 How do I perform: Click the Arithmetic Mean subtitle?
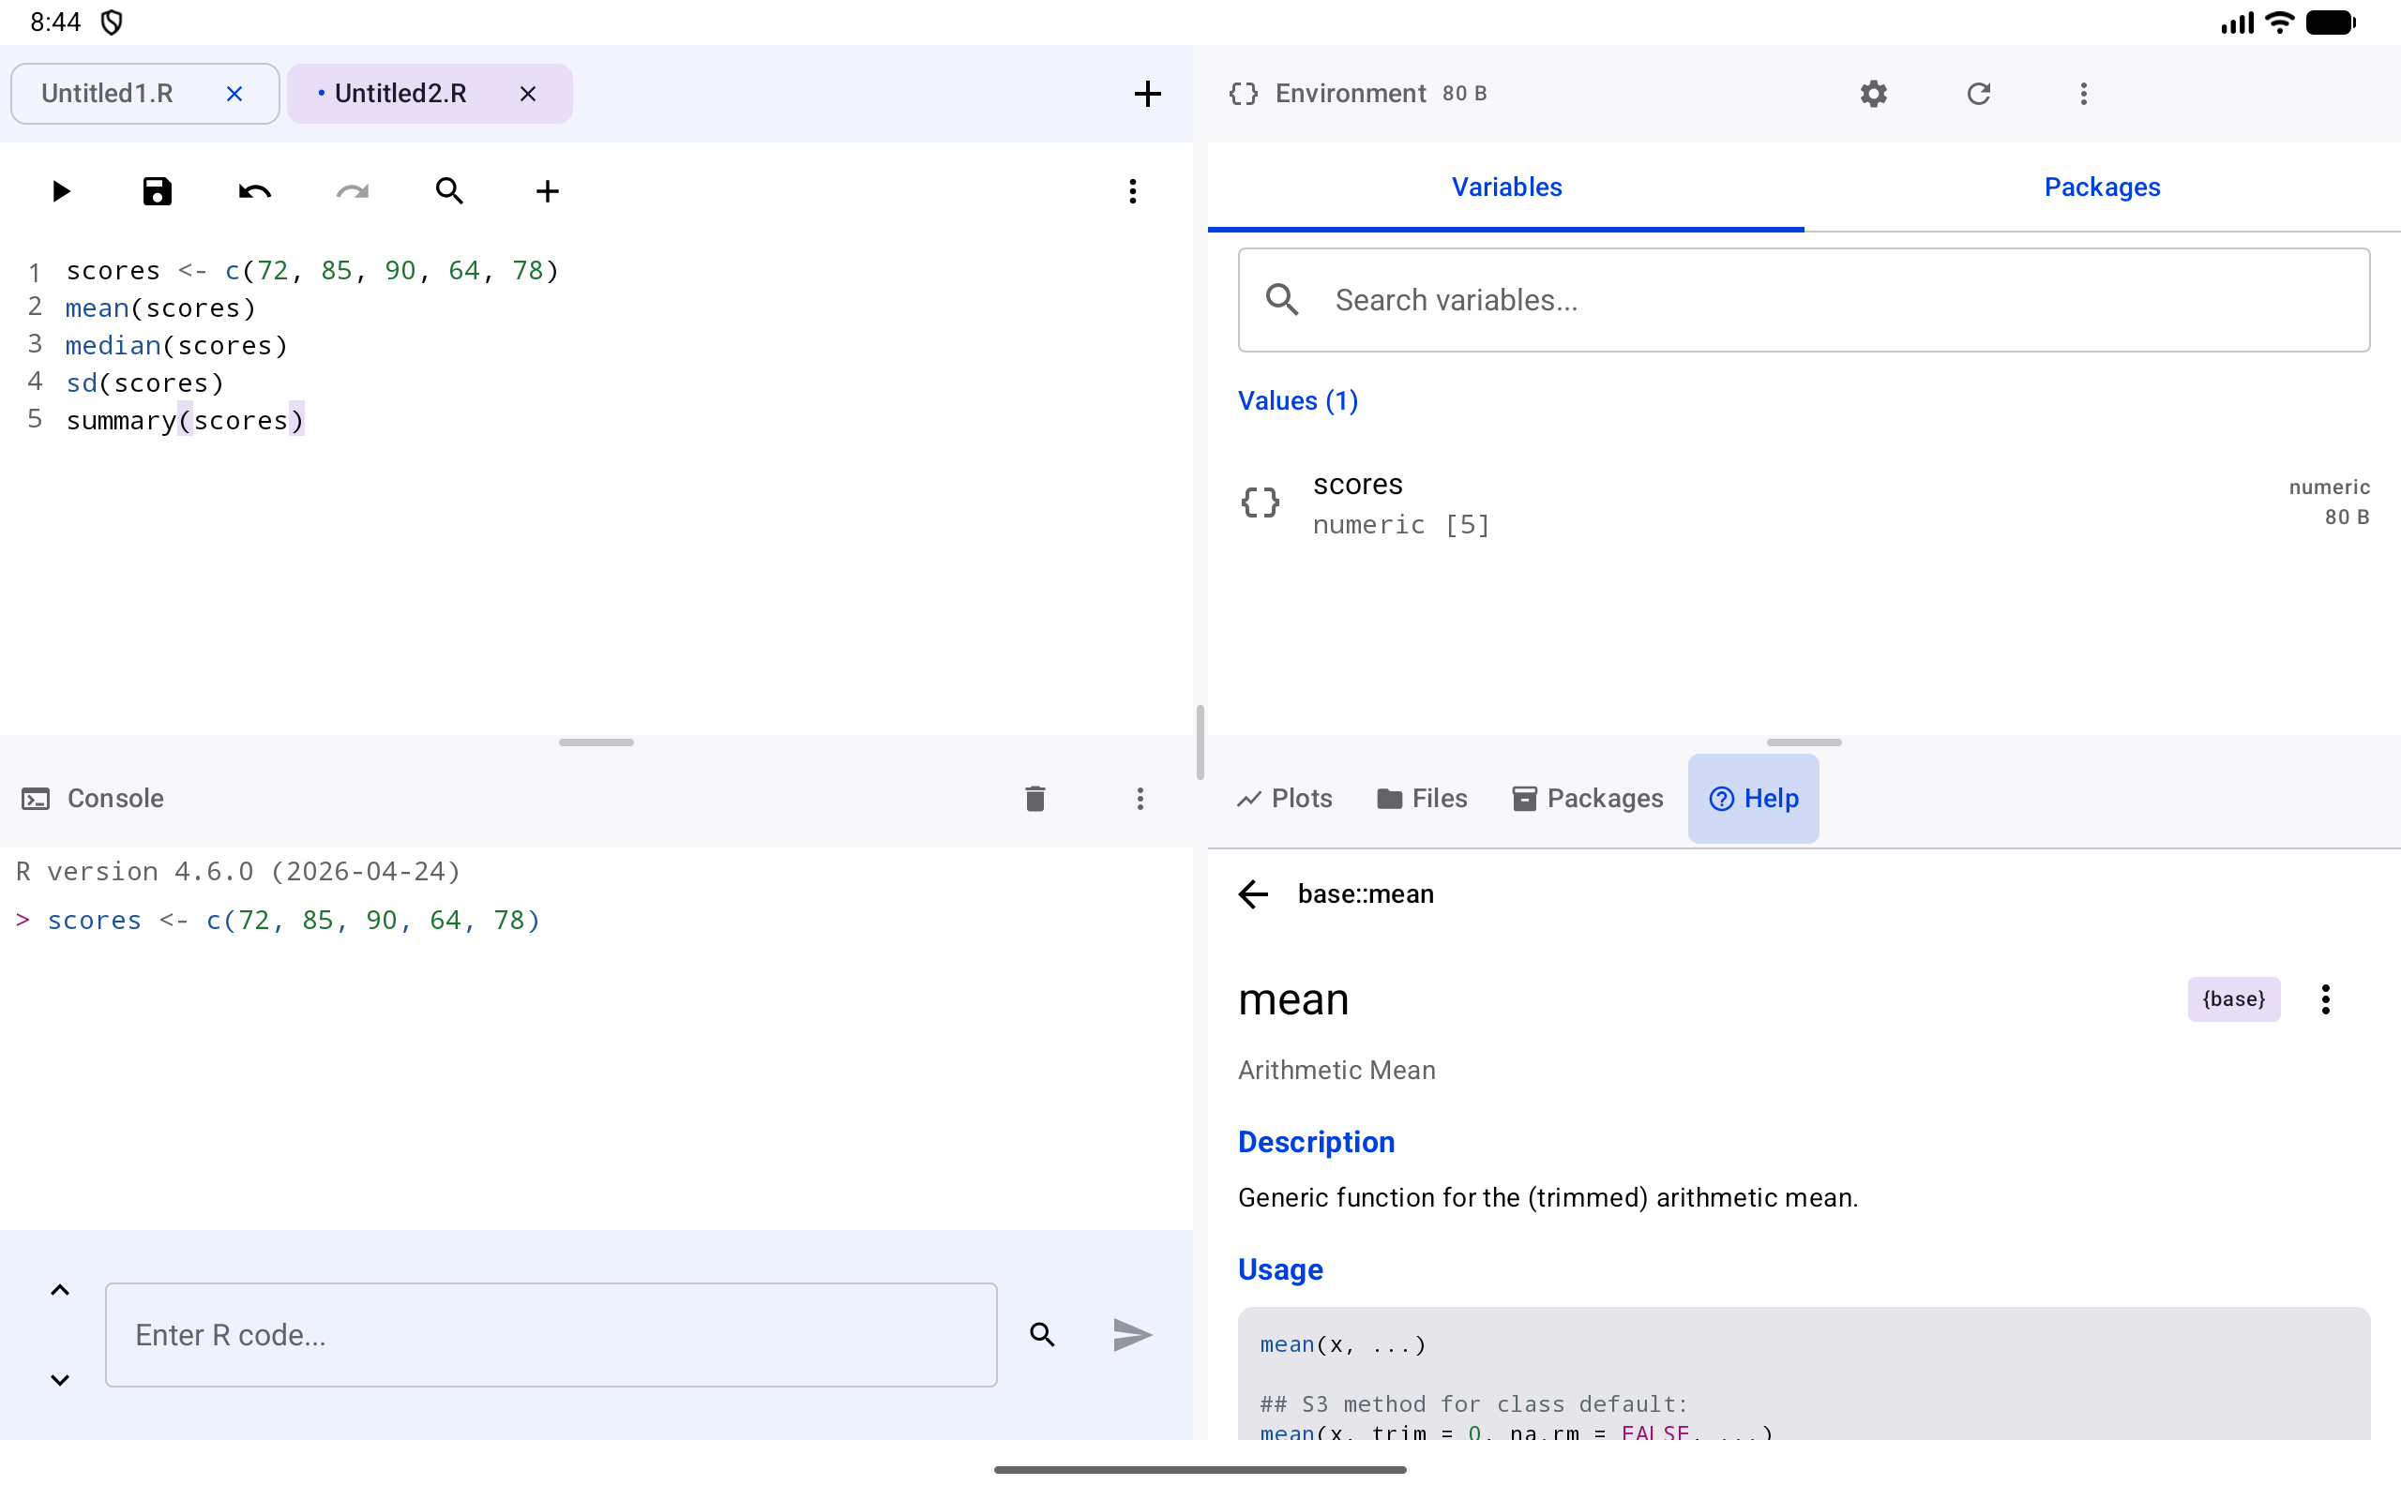1336,1071
